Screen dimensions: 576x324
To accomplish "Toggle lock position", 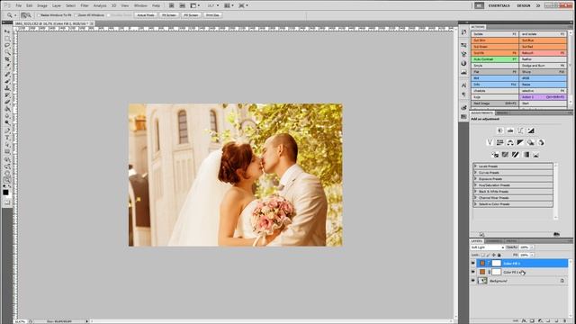I will tap(494, 255).
